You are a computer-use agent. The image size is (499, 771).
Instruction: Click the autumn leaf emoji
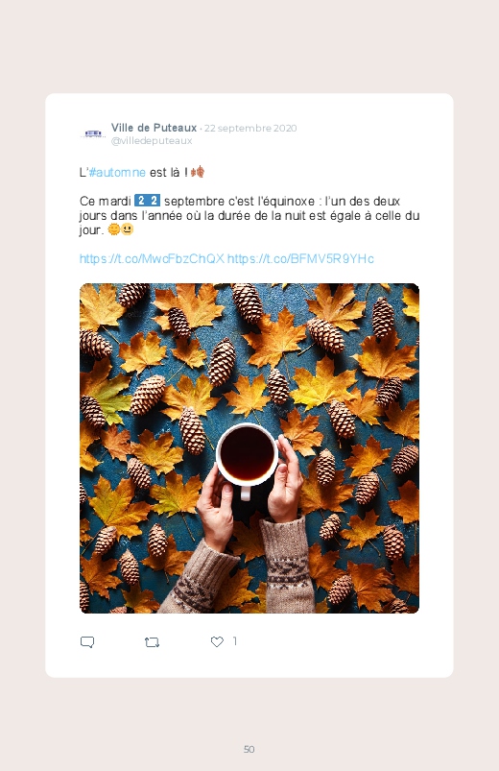pyautogui.click(x=197, y=172)
